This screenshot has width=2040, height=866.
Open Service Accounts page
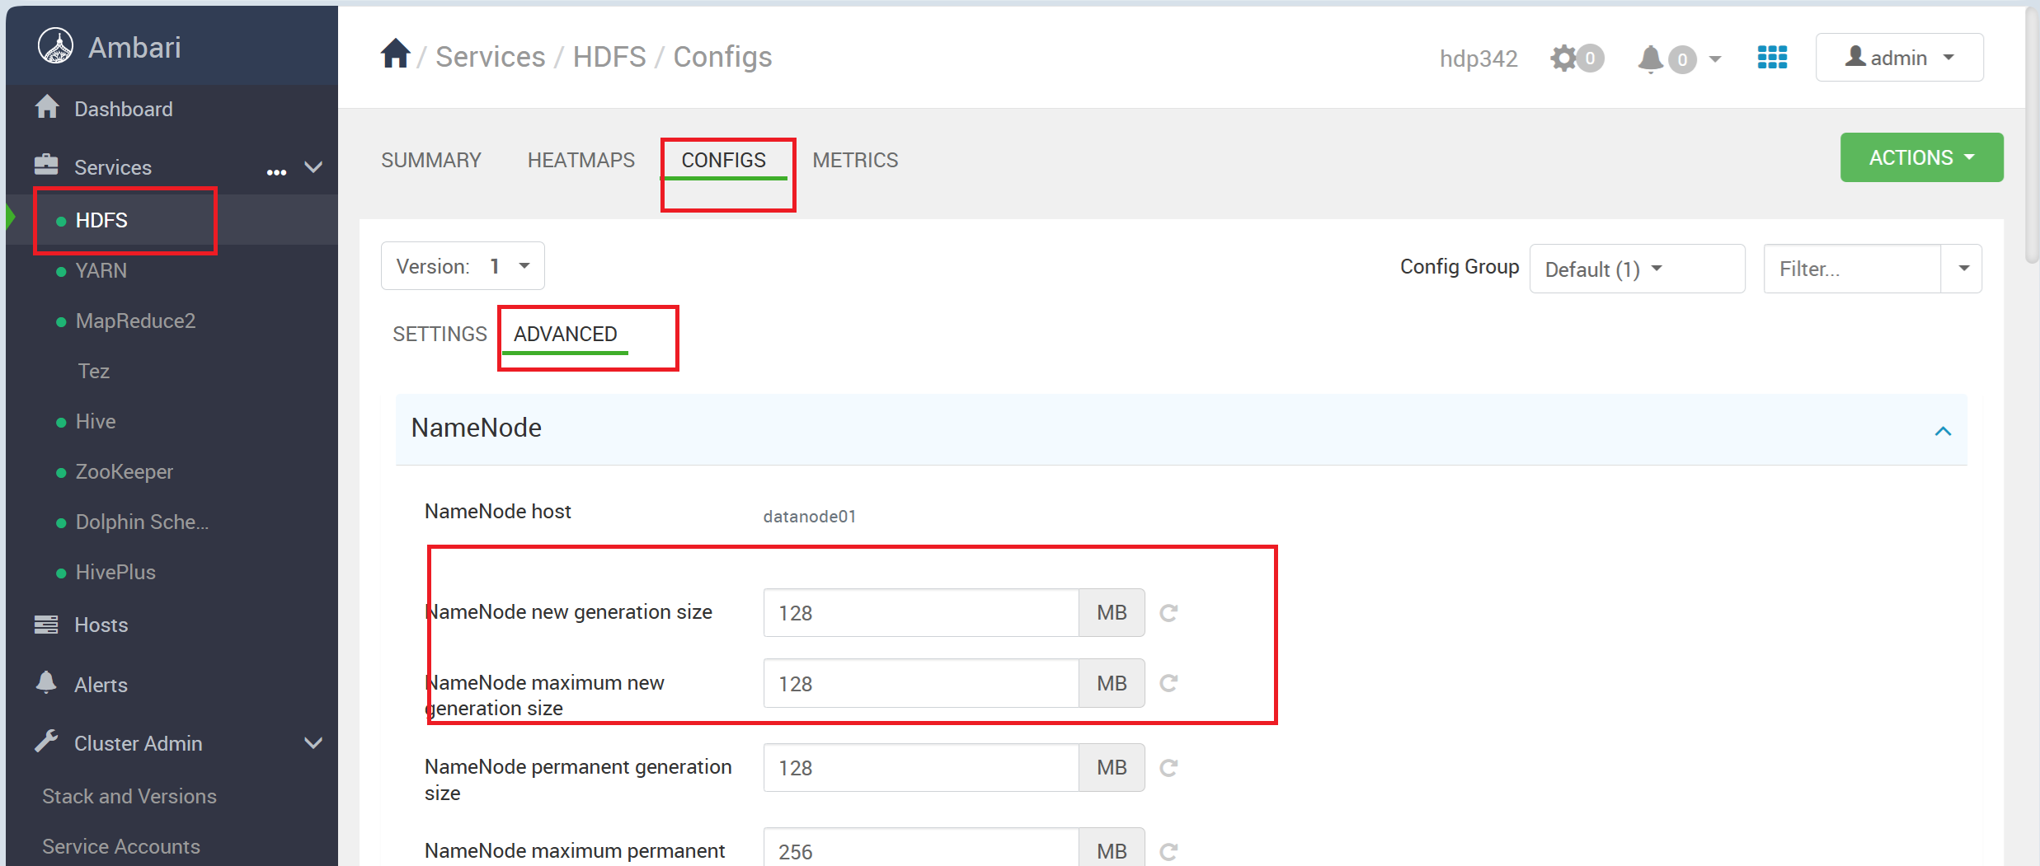[x=121, y=846]
